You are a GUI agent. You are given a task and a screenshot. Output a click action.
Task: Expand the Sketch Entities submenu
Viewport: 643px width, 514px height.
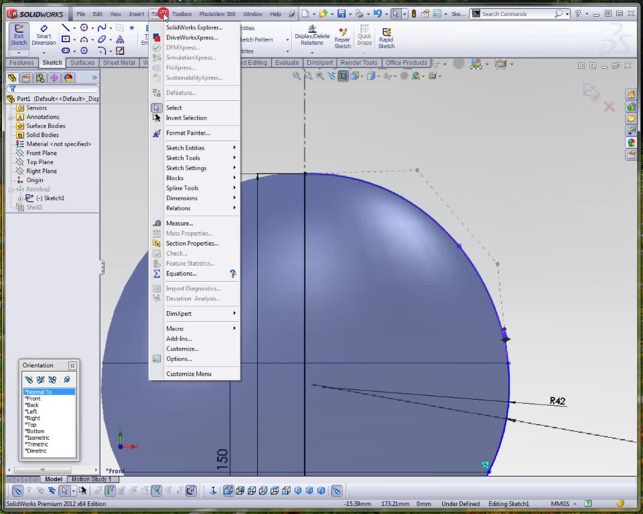pyautogui.click(x=194, y=147)
